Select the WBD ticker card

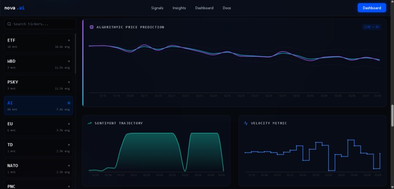coord(39,64)
